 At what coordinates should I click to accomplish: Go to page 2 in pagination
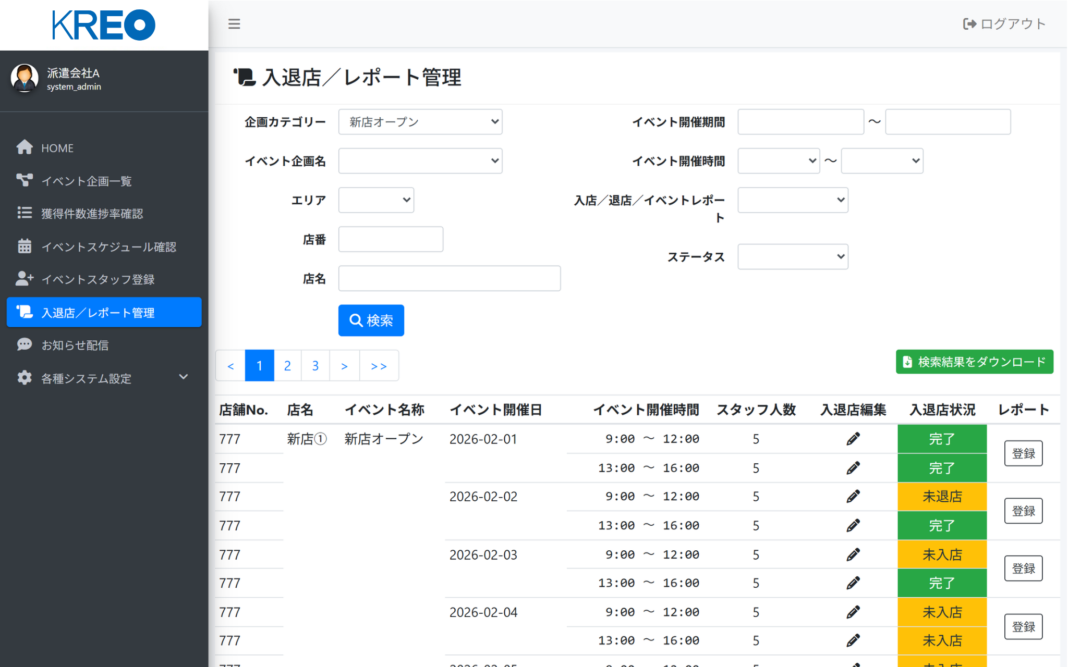point(287,366)
